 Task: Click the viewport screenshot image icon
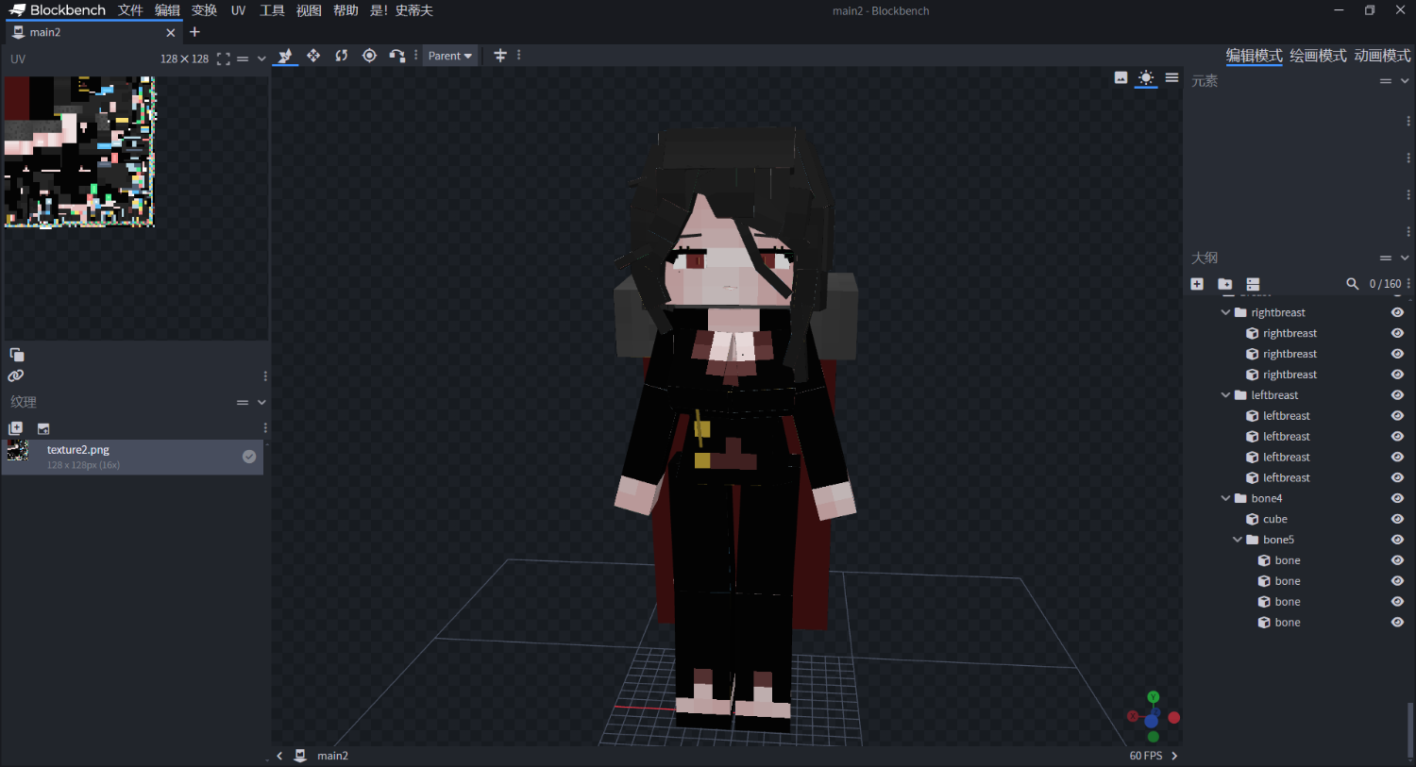coord(1121,78)
